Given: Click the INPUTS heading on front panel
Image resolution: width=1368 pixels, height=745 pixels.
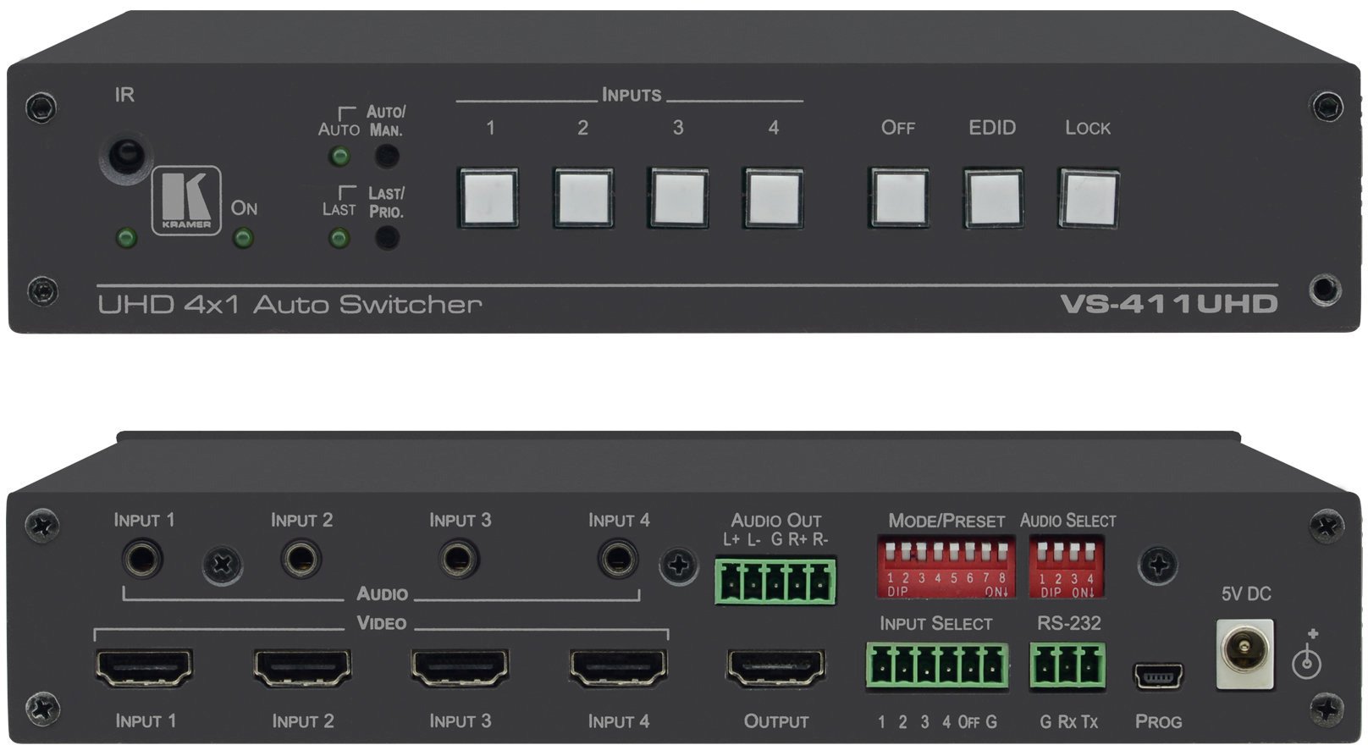Looking at the screenshot, I should [x=632, y=95].
